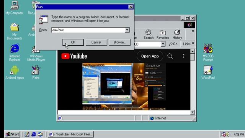Expand the Links toolbar chevron
Image resolution: width=245 pixels, height=138 pixels.
tap(193, 43)
